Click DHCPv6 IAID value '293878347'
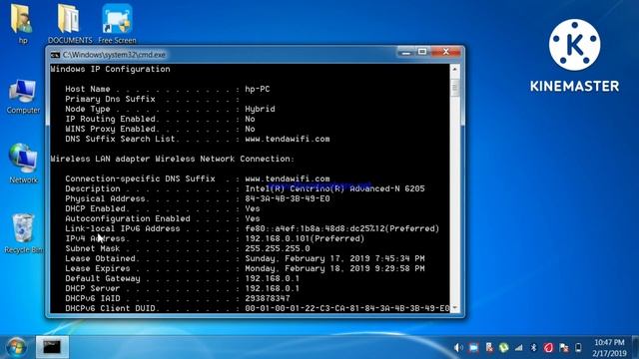The image size is (639, 359). [x=268, y=298]
